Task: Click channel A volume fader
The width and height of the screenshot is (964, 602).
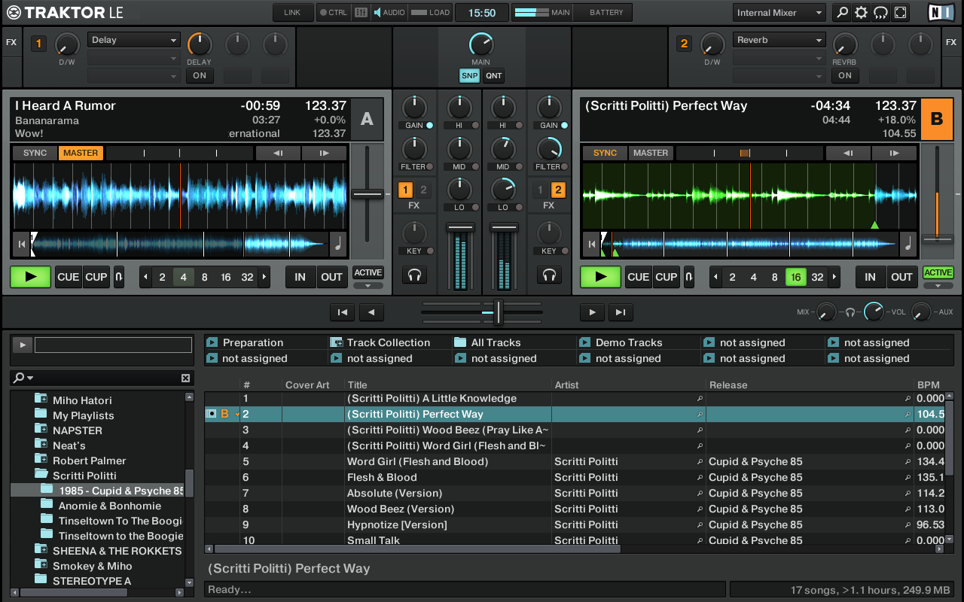Action: pyautogui.click(x=459, y=227)
